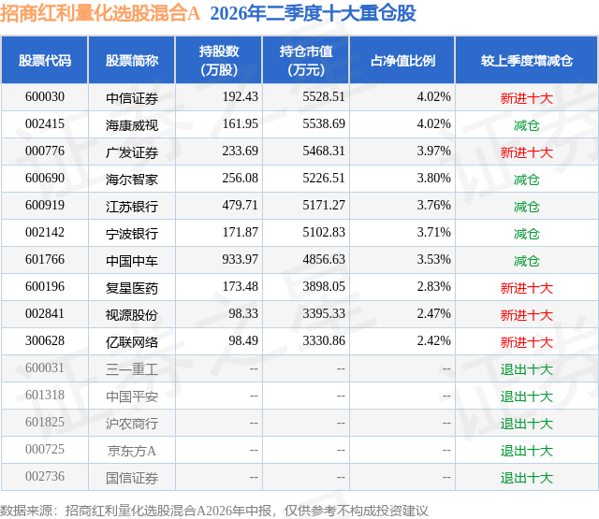The height and width of the screenshot is (519, 599).
Task: Click the 股票代码 column header
Action: tap(45, 60)
